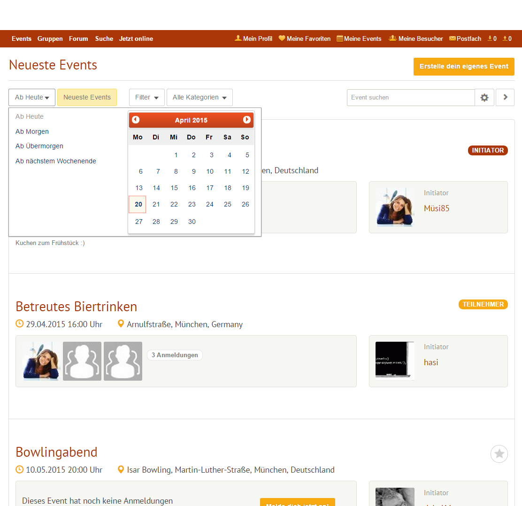Choose Ab nächstem Wochenende option
Image resolution: width=522 pixels, height=506 pixels.
pos(55,161)
